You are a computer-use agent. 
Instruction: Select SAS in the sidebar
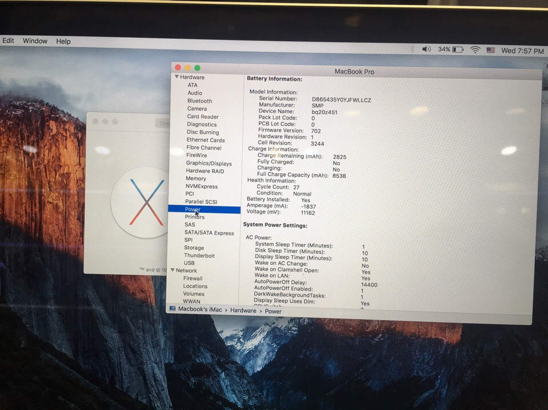pos(190,225)
